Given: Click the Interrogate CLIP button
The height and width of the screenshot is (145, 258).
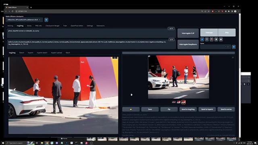Looking at the screenshot, I should [x=188, y=33].
